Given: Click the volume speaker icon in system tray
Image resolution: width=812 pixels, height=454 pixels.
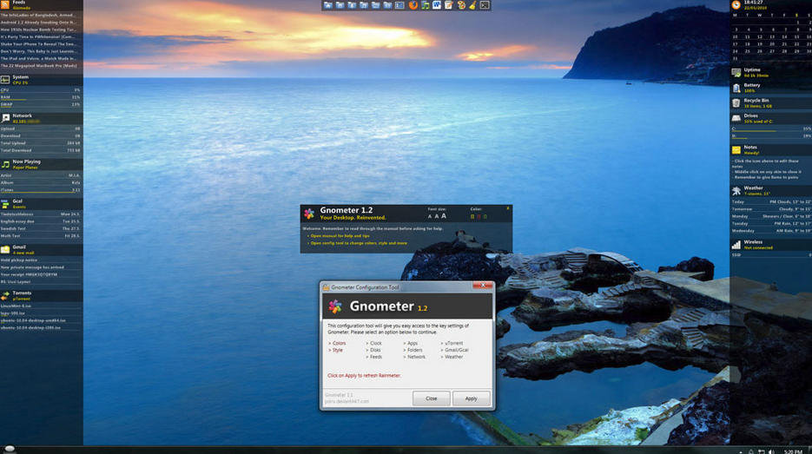Looking at the screenshot, I should click(771, 451).
